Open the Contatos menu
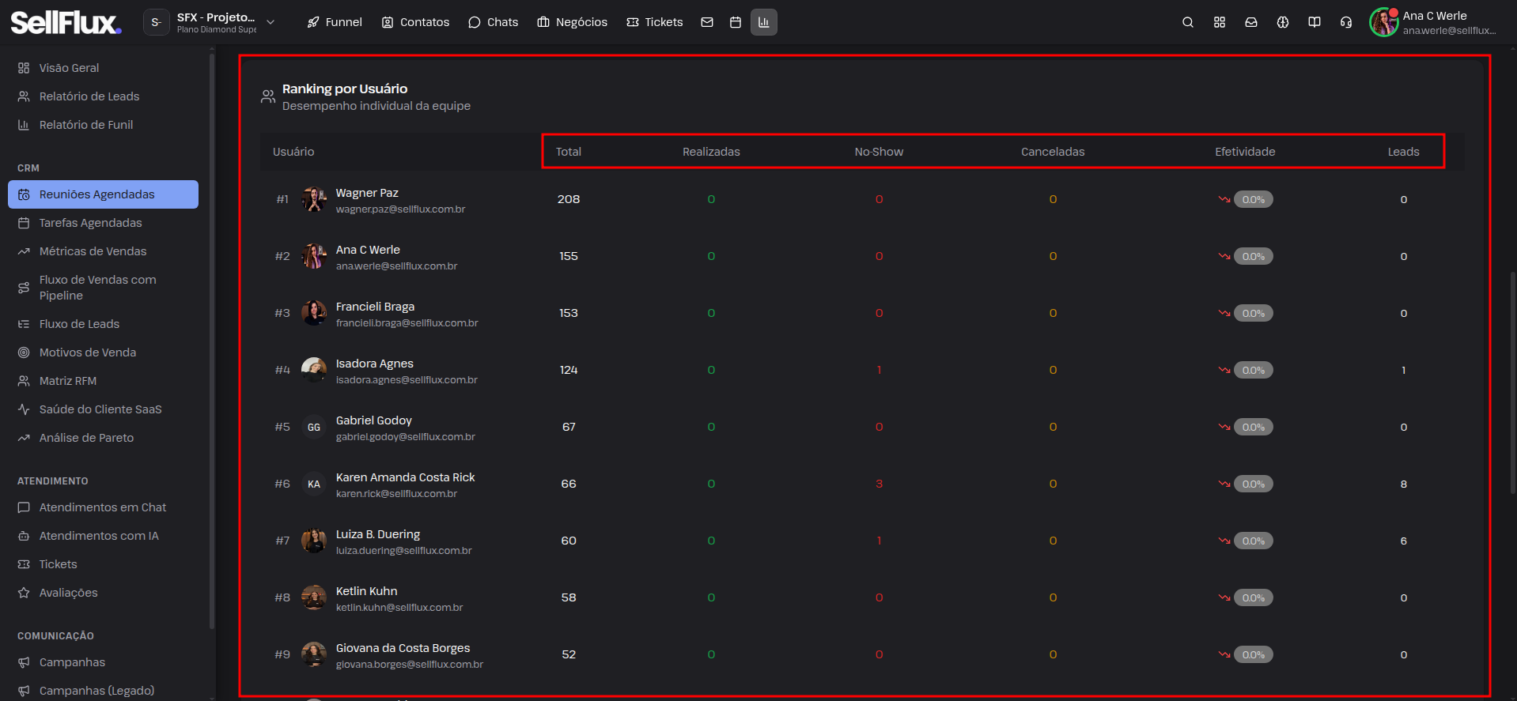The image size is (1517, 701). click(x=416, y=22)
